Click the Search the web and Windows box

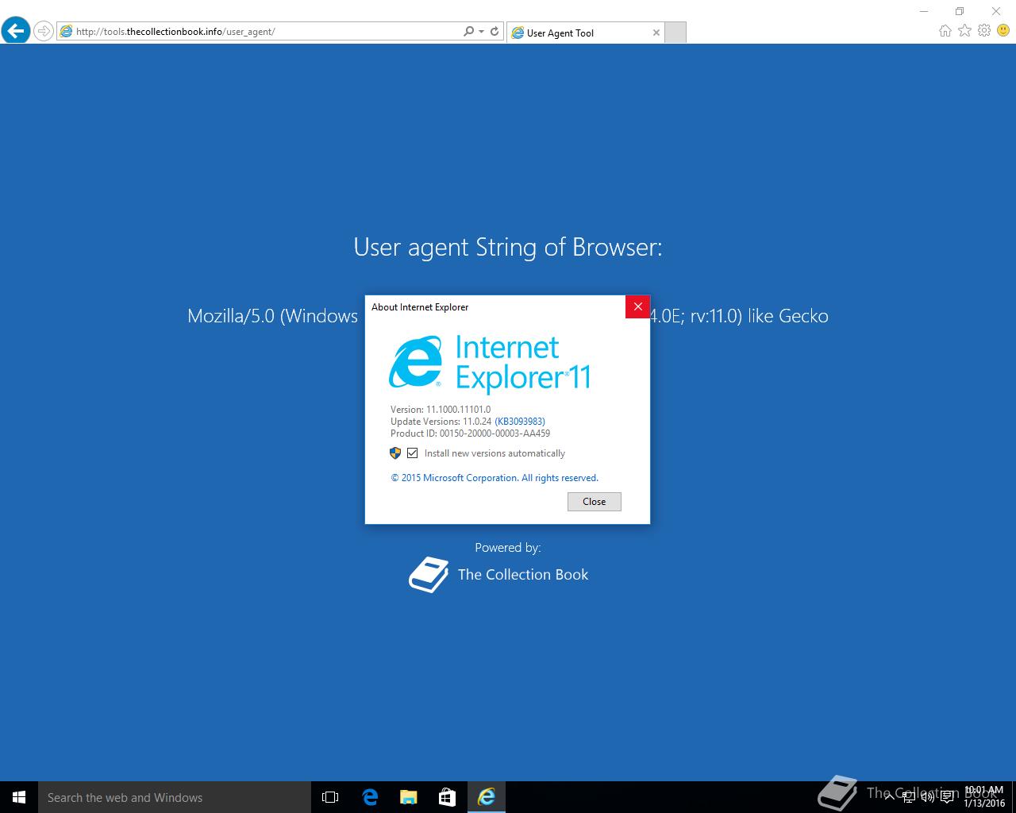[175, 797]
